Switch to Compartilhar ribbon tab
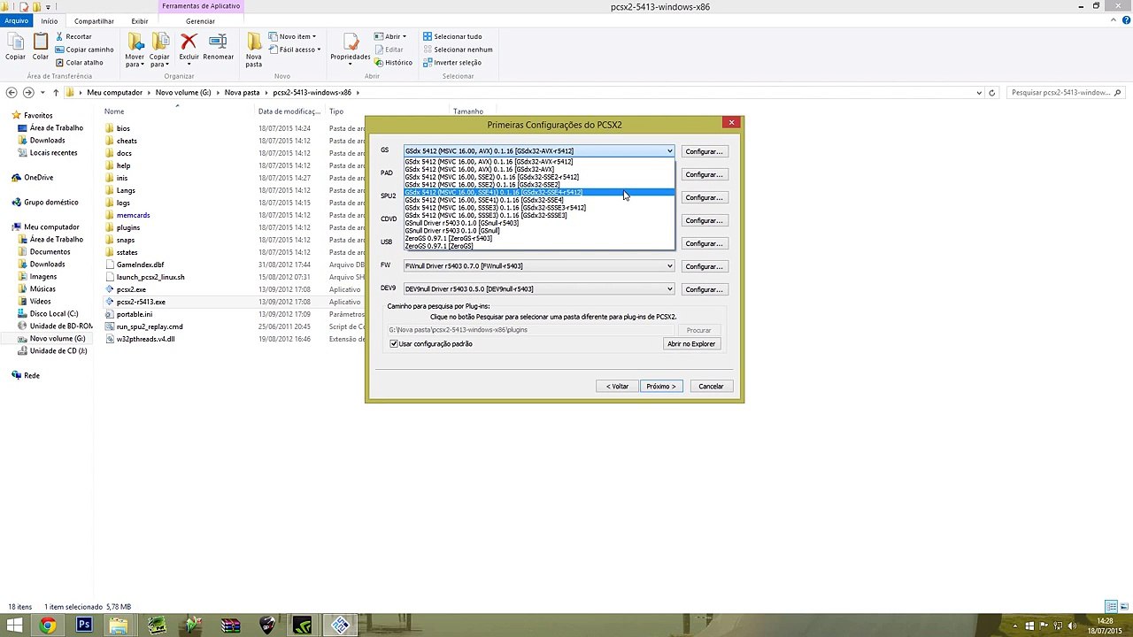 coord(94,21)
